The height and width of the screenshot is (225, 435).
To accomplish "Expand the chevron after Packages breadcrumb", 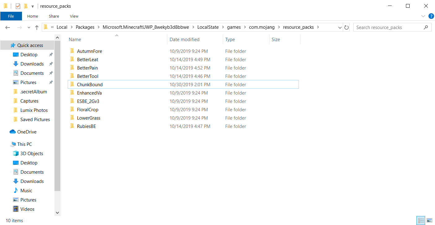I will [x=99, y=27].
